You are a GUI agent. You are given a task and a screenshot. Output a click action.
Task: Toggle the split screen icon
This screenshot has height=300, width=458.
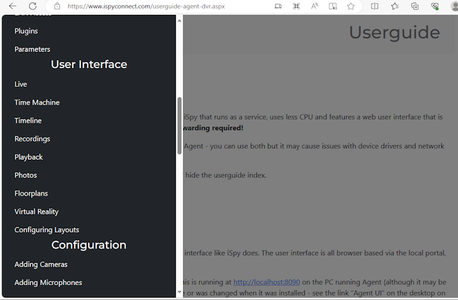pyautogui.click(x=374, y=6)
